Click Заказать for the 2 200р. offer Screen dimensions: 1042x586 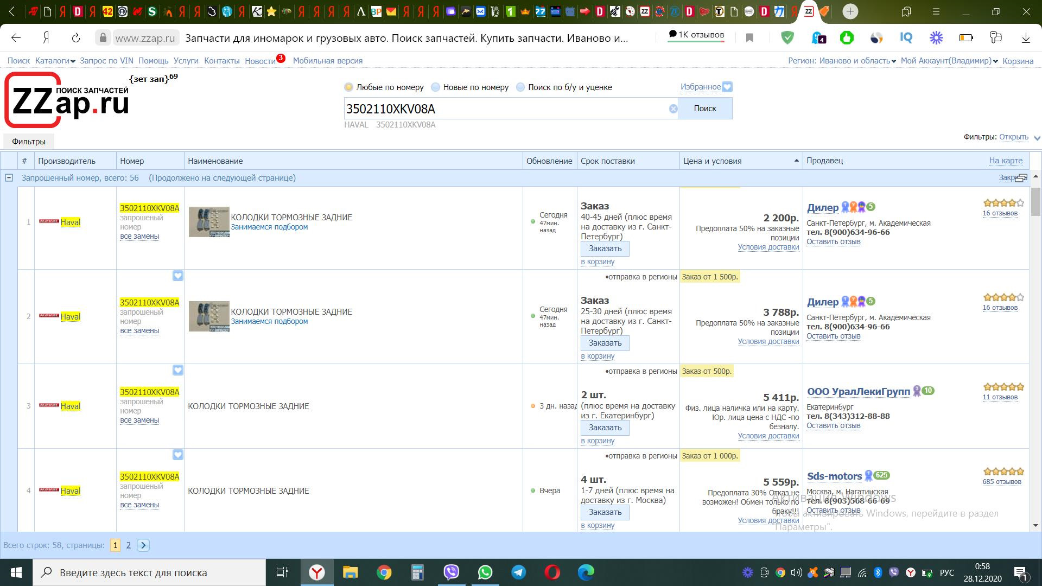click(605, 249)
